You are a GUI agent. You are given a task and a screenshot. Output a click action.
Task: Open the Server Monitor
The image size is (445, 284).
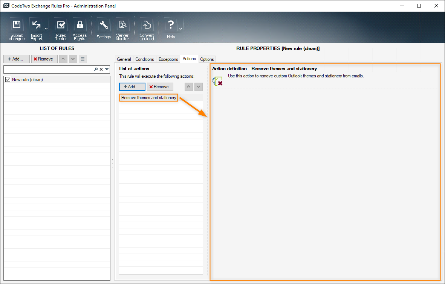[x=122, y=29]
